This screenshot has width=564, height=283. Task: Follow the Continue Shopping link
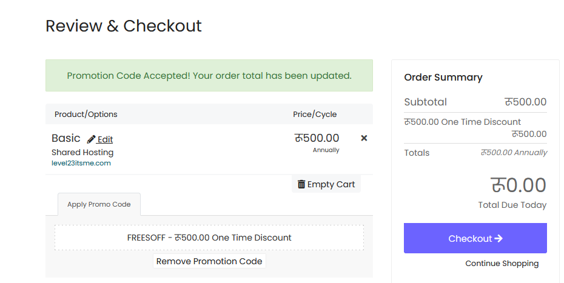502,264
